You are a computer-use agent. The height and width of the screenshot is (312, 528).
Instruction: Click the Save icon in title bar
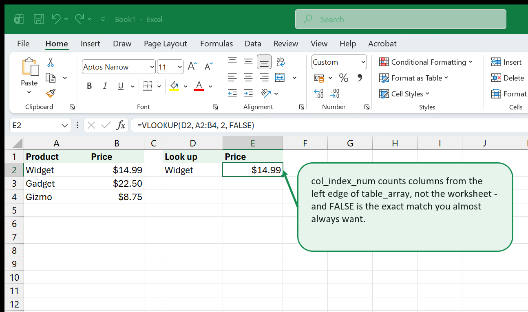pos(39,19)
